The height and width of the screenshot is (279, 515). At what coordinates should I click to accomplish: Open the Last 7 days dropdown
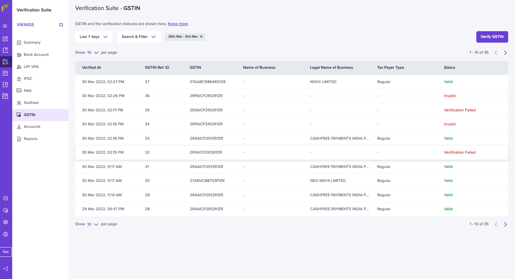(94, 37)
